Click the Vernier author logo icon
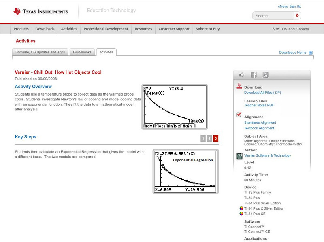The height and width of the screenshot is (242, 324). pyautogui.click(x=239, y=156)
